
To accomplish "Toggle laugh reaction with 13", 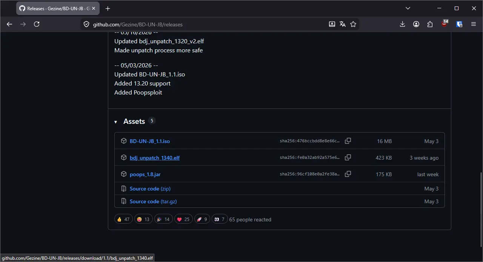I will 143,219.
